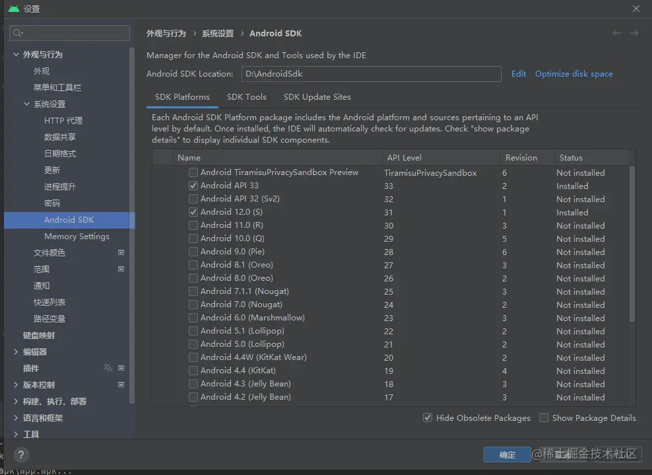
Task: Expand the 构建、执行、部署 section
Action: click(x=16, y=401)
